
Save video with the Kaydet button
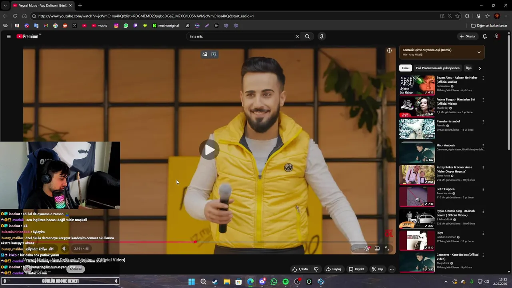coord(356,269)
